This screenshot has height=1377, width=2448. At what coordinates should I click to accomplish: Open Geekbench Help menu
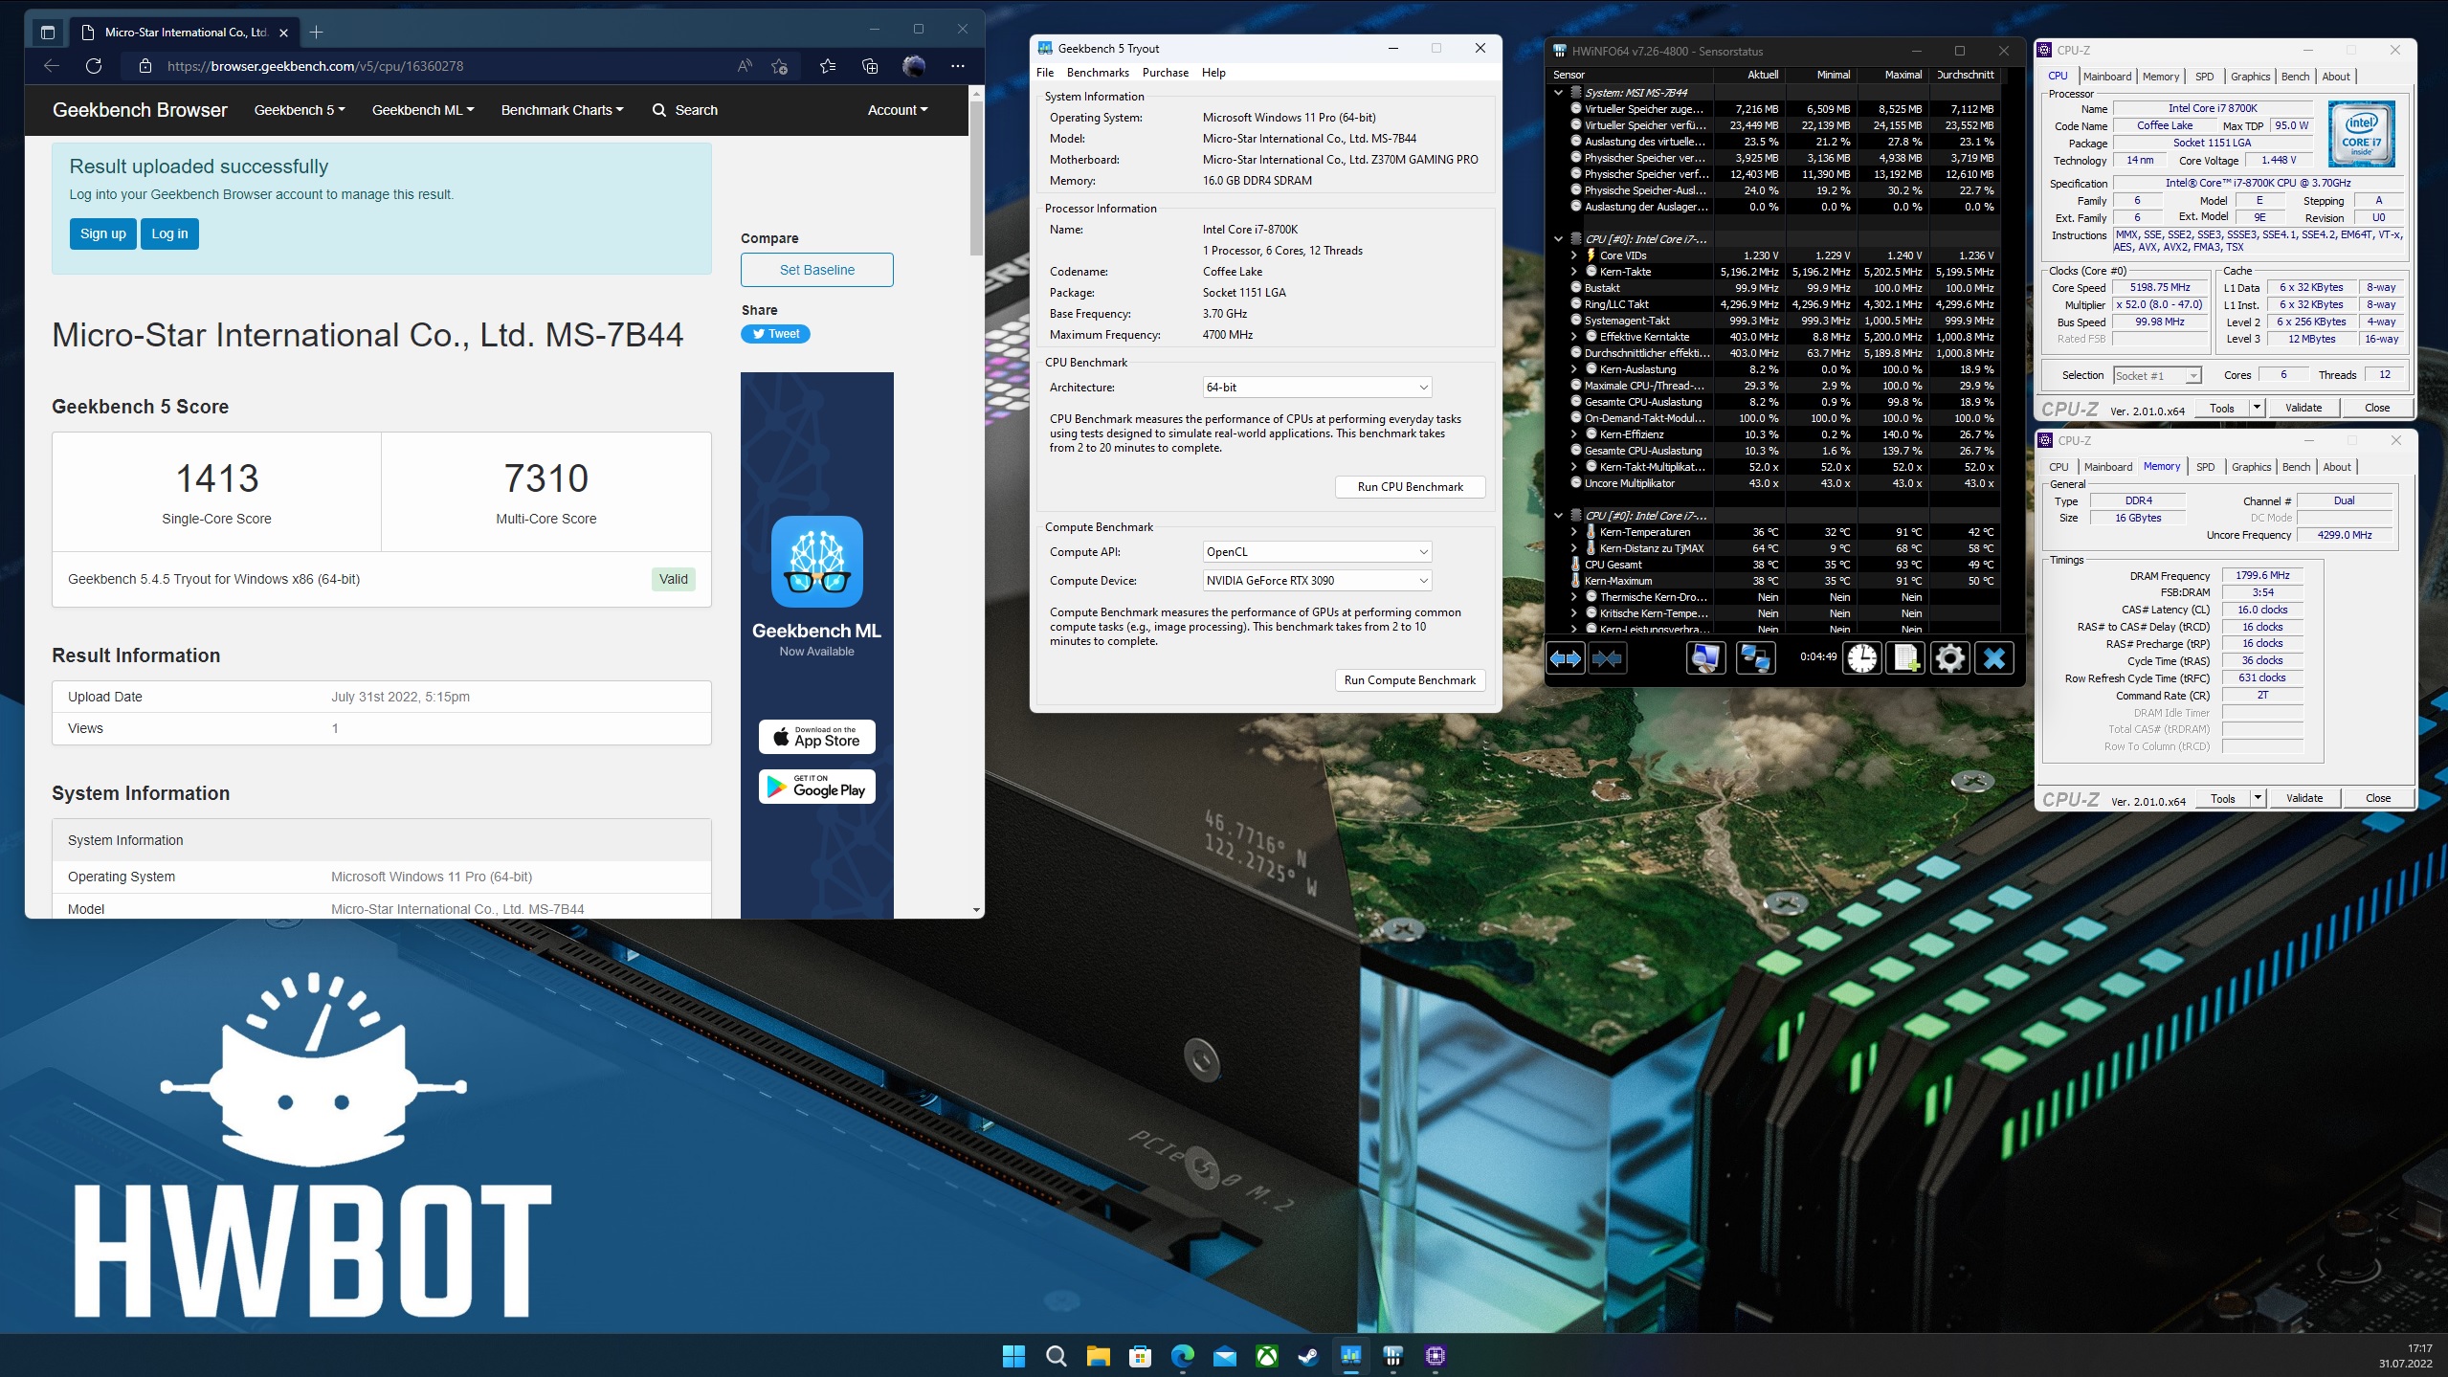[1213, 73]
